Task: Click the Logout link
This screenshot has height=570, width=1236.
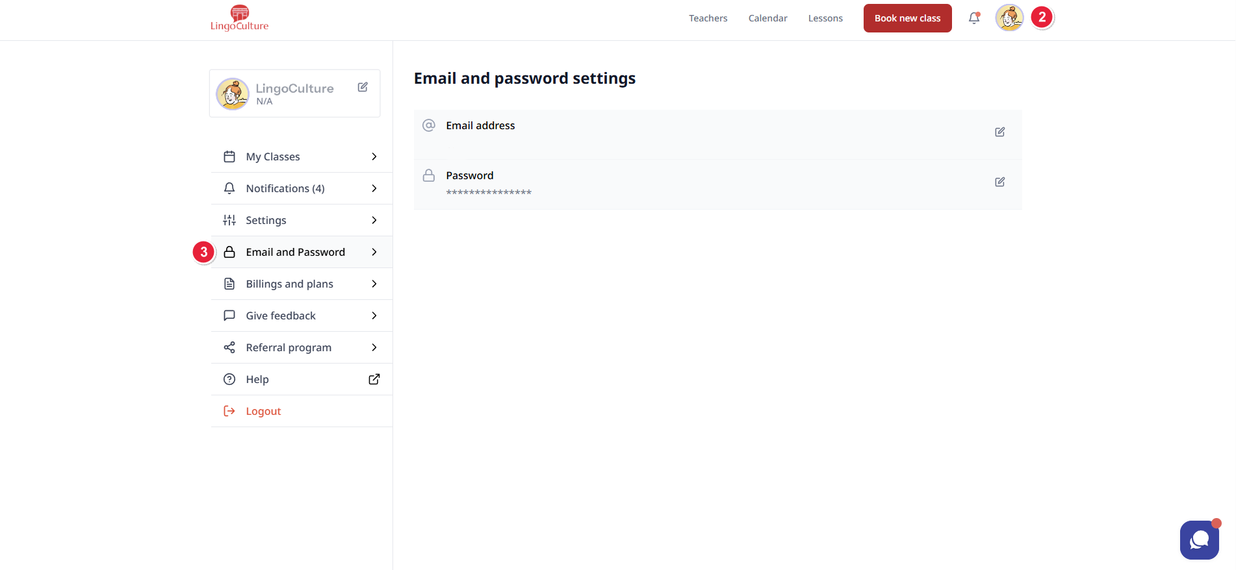Action: (x=263, y=411)
